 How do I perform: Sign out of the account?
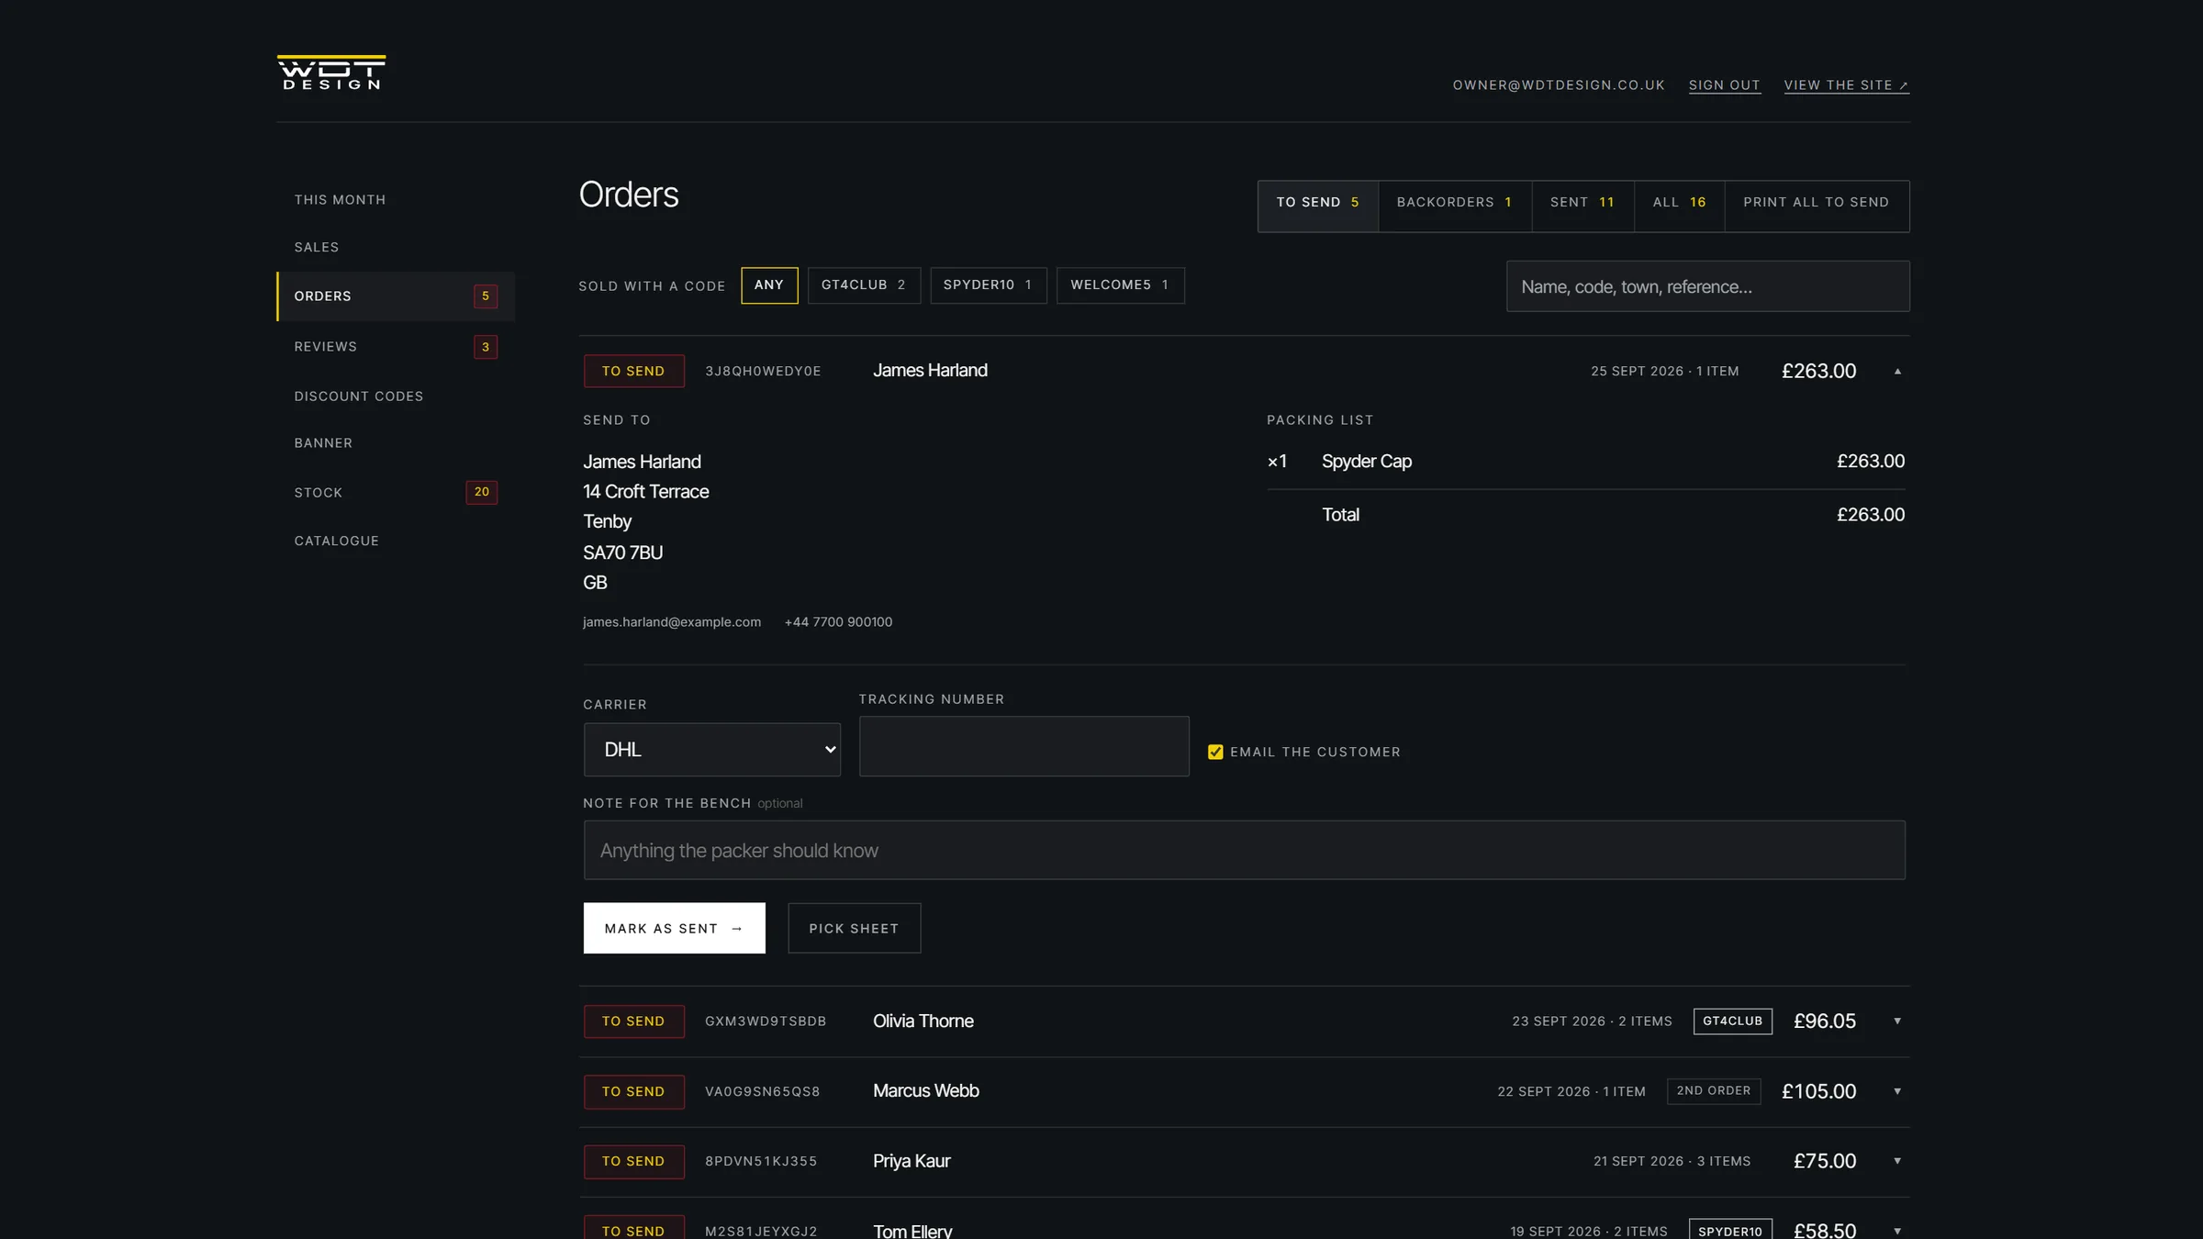tap(1724, 85)
